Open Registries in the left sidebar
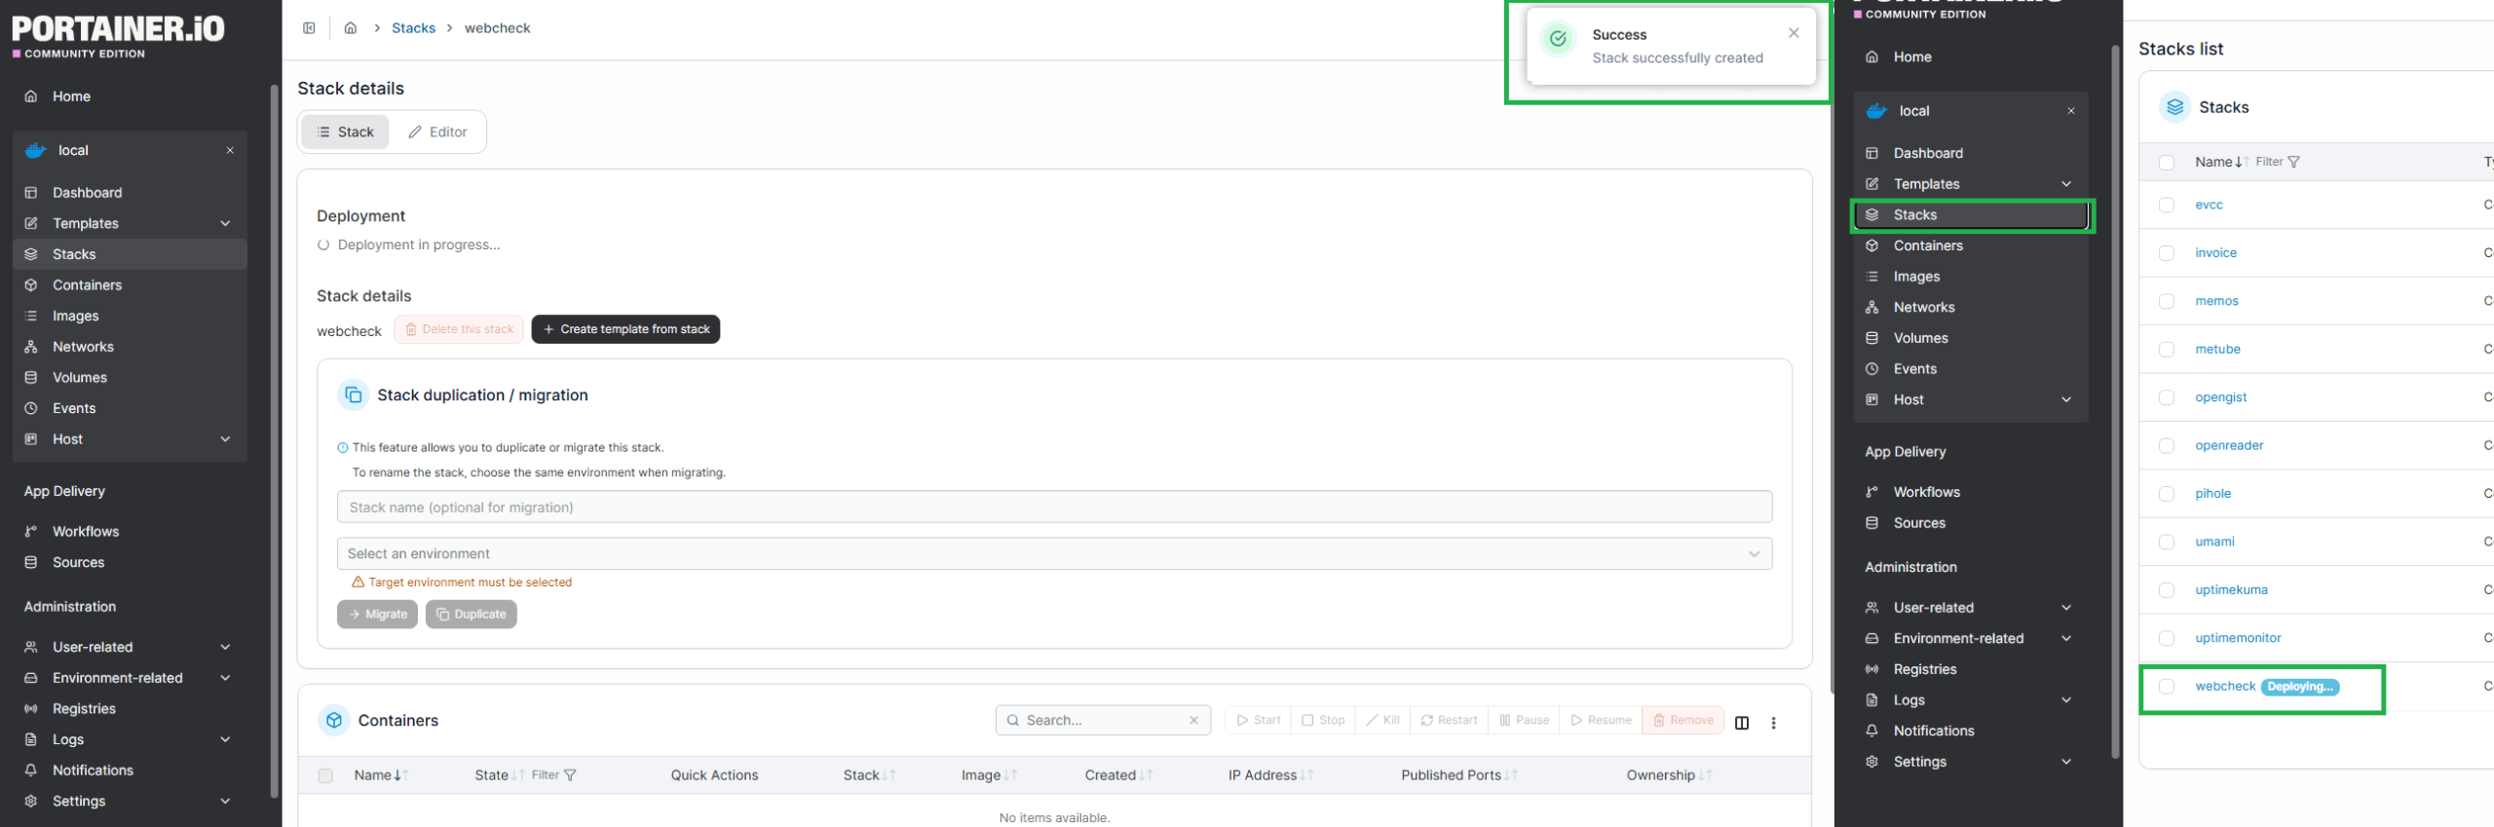 pyautogui.click(x=130, y=708)
